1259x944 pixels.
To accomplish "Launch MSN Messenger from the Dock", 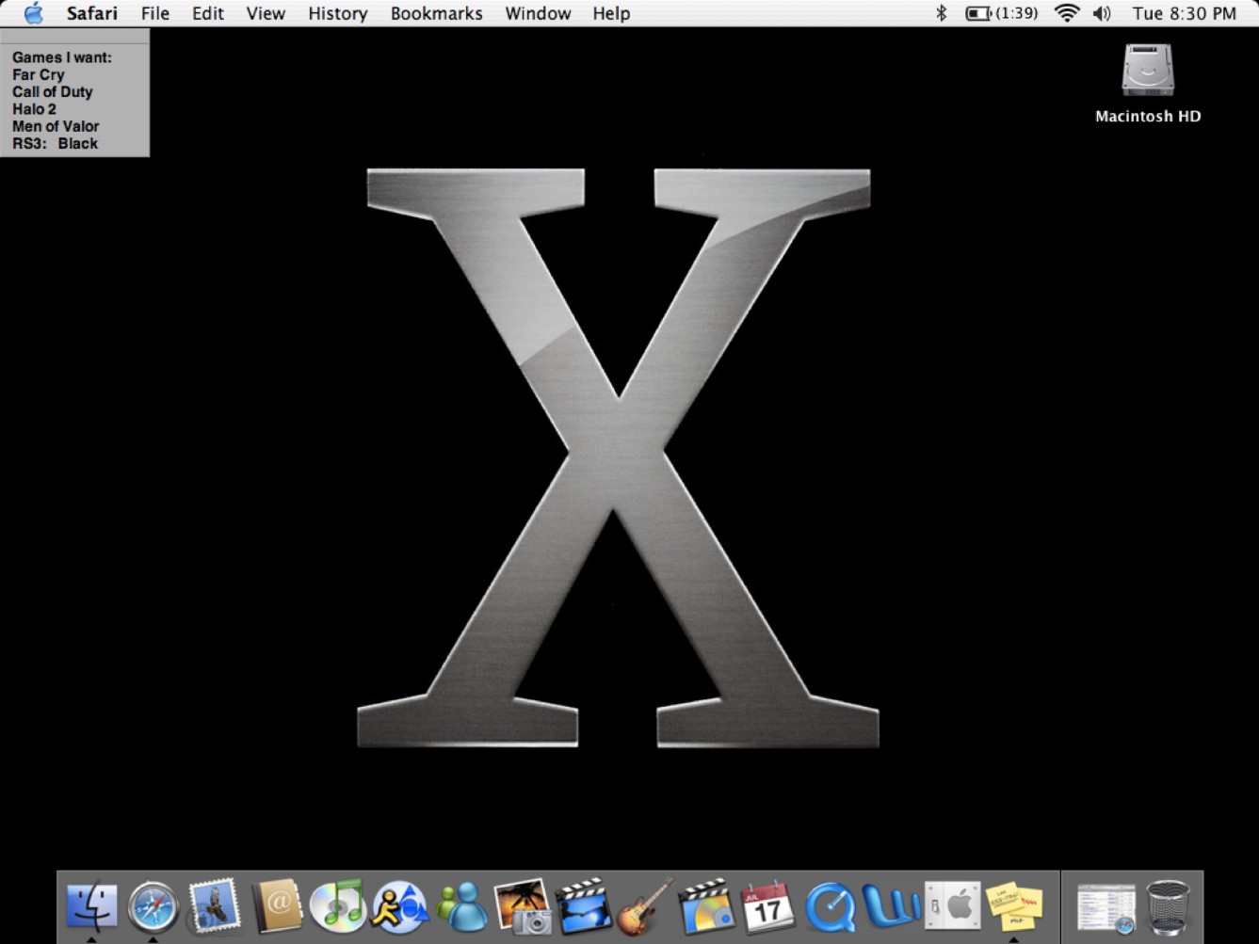I will click(461, 906).
